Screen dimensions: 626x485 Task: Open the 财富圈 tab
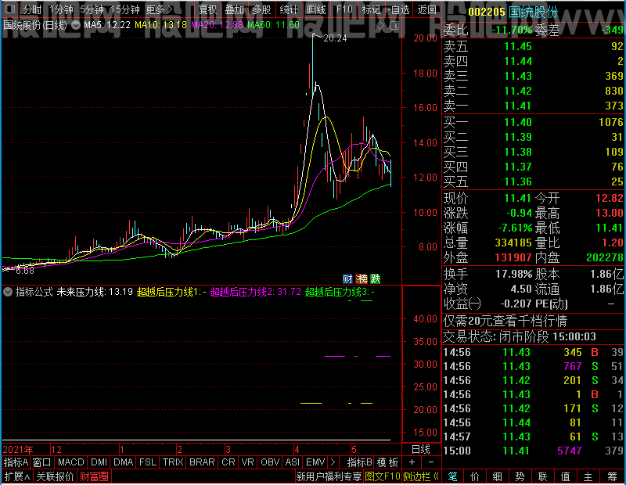click(x=94, y=476)
